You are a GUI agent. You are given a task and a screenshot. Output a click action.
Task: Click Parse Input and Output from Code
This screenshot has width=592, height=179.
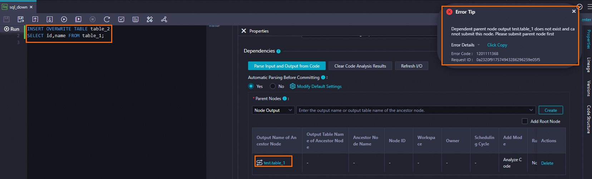coord(287,66)
